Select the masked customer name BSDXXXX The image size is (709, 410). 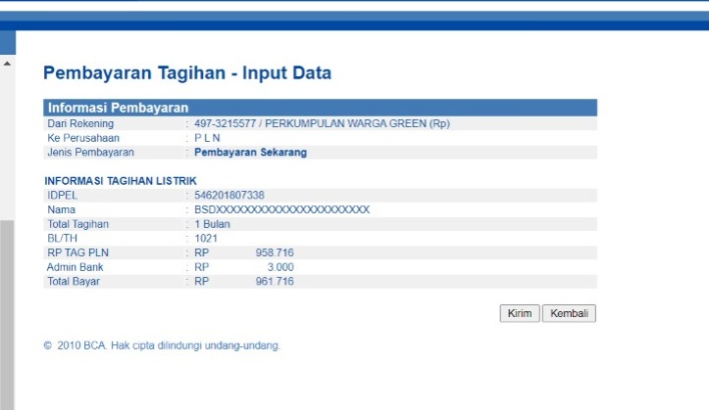click(x=281, y=209)
